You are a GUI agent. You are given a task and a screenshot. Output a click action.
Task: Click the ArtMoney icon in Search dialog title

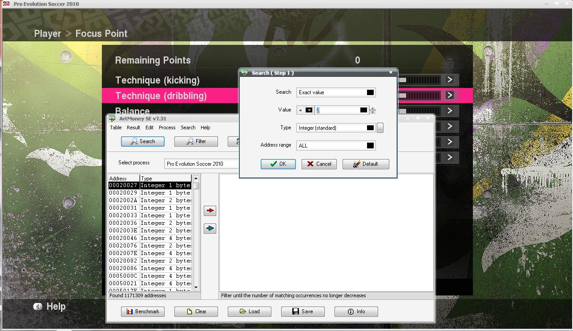pos(245,72)
